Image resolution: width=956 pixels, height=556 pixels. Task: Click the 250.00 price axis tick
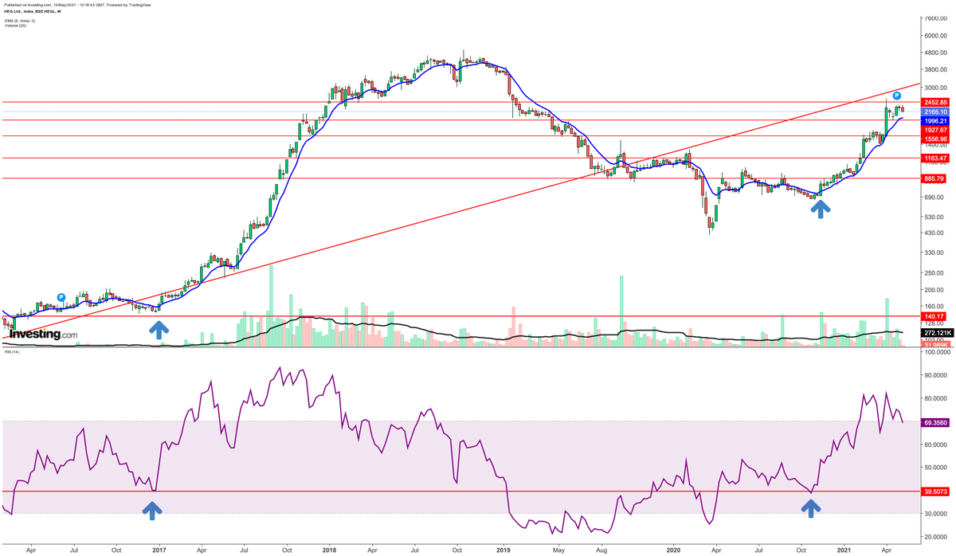tap(935, 272)
